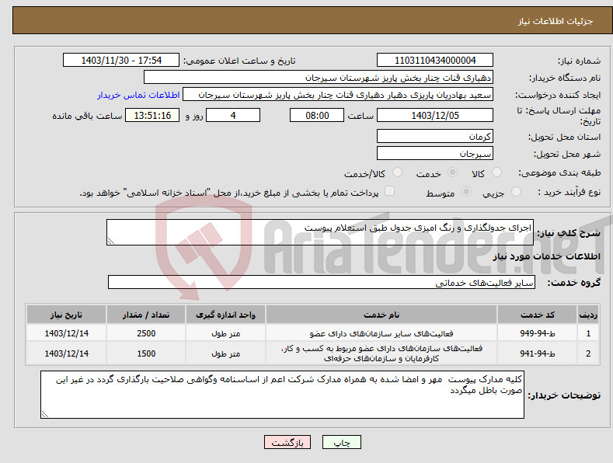Click row number 1 cell

point(588,333)
